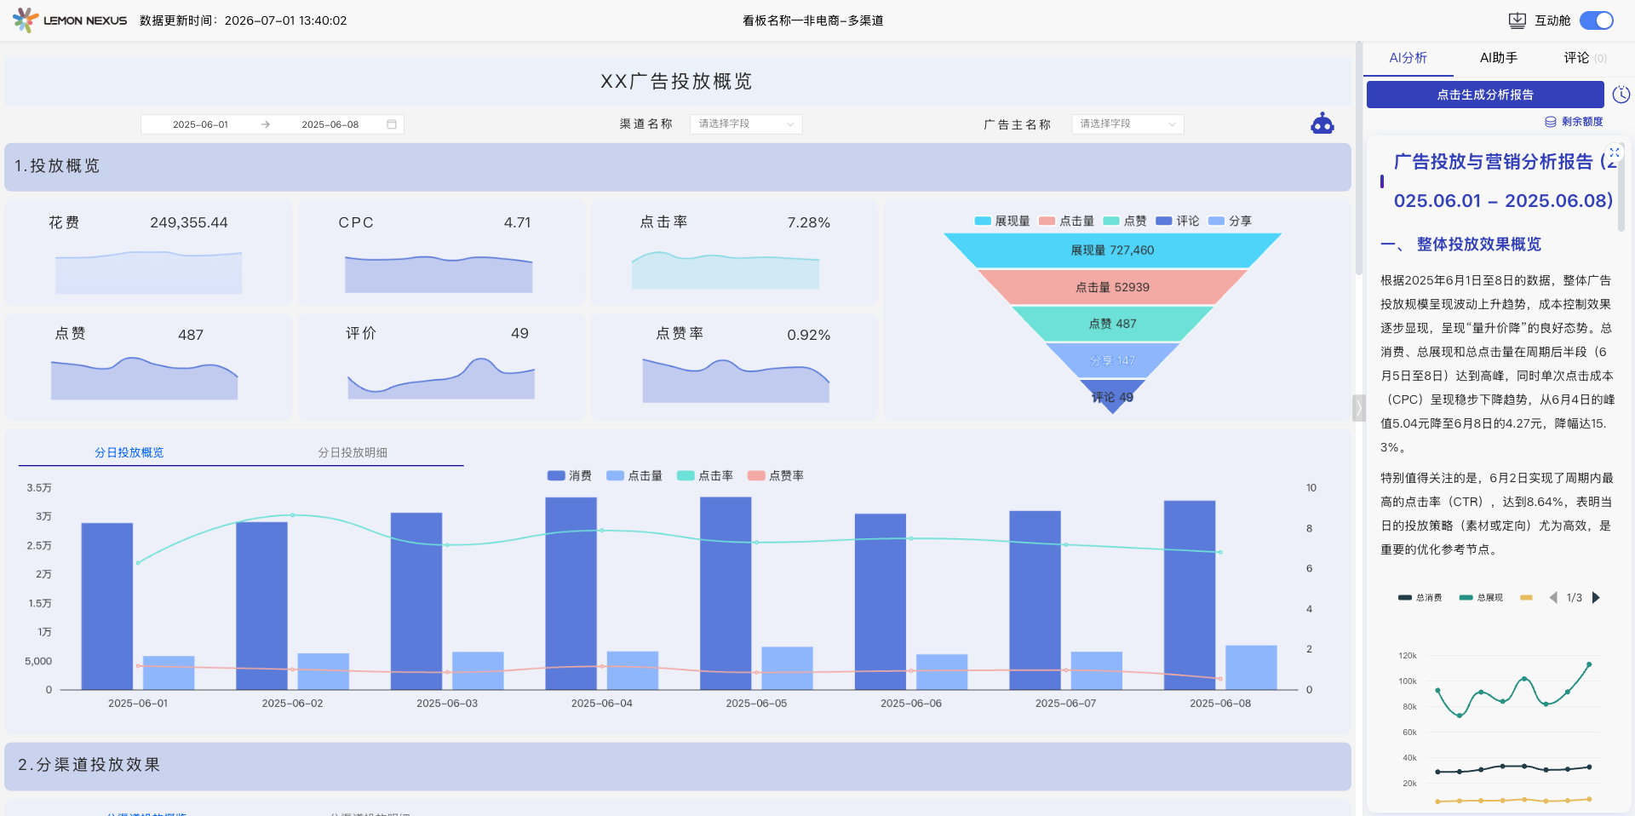
Task: Select the 分日投放概览 tab
Action: 129,452
